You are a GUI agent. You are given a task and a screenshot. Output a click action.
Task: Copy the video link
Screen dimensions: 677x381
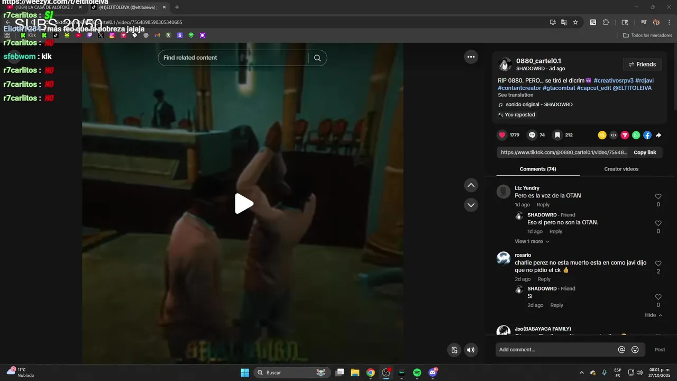tap(645, 152)
